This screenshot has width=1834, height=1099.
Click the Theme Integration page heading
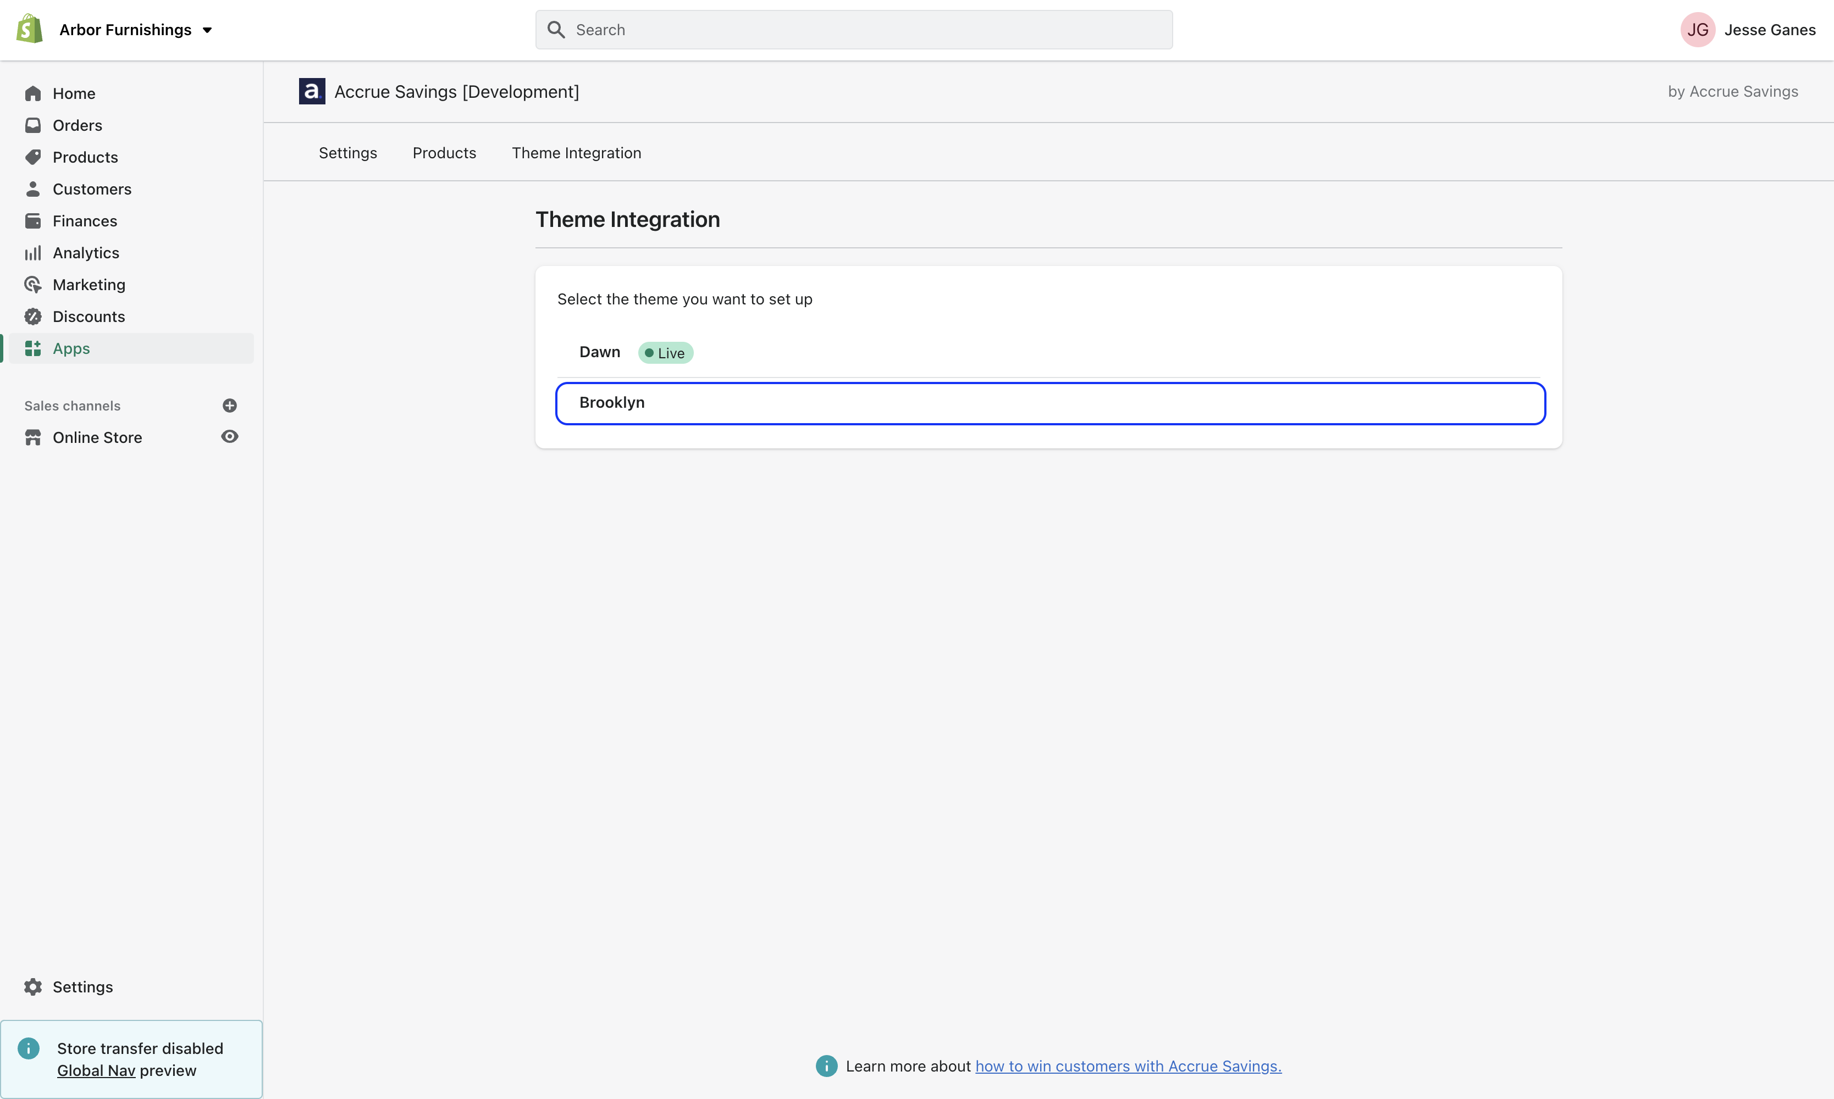(x=627, y=219)
